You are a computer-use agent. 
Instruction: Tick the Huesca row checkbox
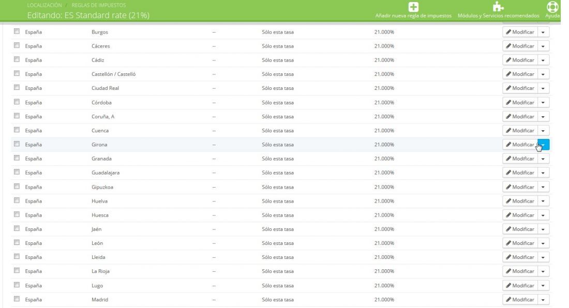(17, 214)
